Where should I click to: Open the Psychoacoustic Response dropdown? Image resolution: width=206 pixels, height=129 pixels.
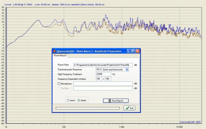tap(127, 69)
